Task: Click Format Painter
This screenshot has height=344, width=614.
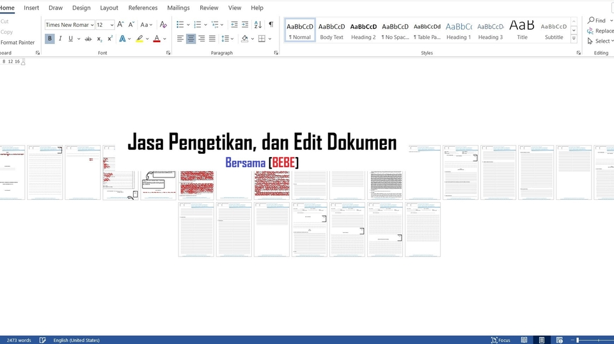Action: pyautogui.click(x=17, y=42)
